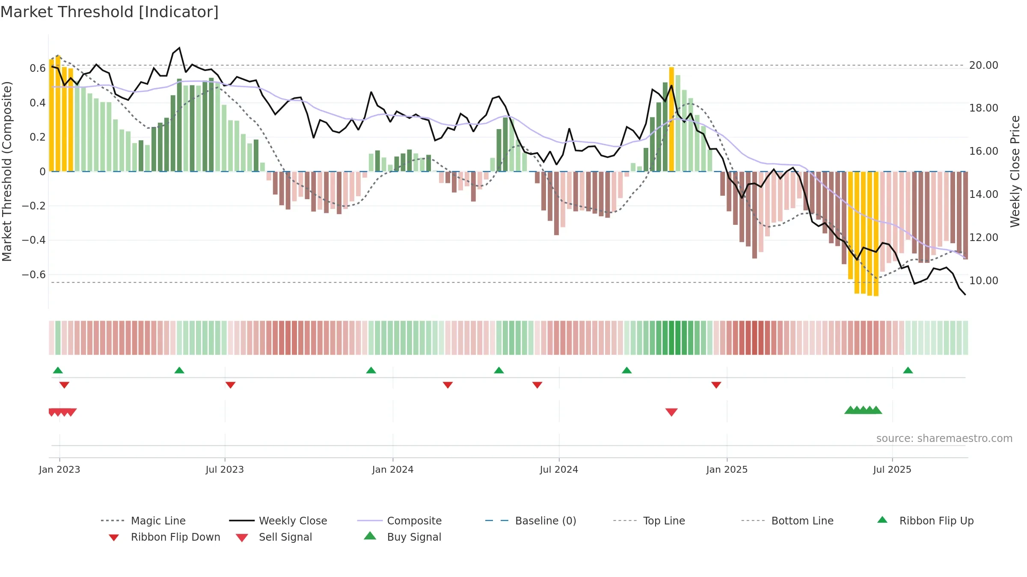Click the 'Market Threshold [Indicator]' chart title
This screenshot has height=577, width=1027.
pos(110,12)
